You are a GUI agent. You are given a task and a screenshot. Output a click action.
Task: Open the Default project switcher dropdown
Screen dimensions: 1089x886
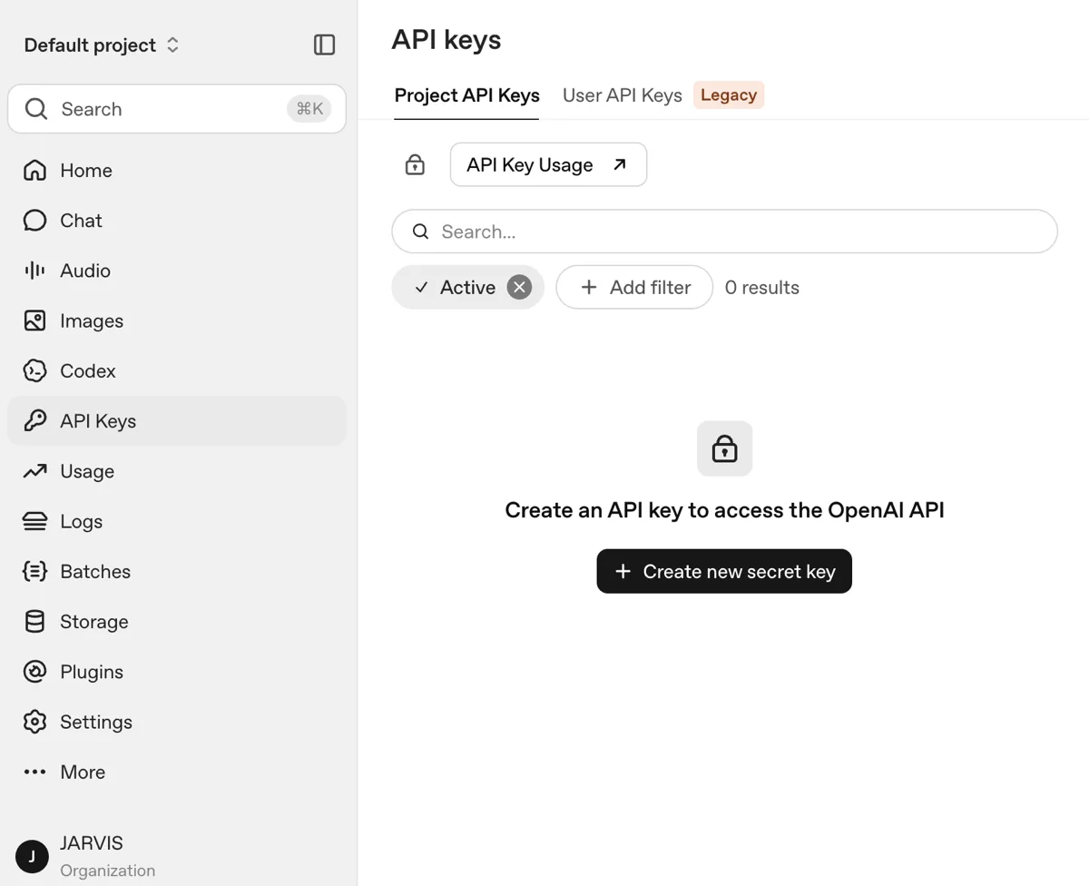coord(102,45)
